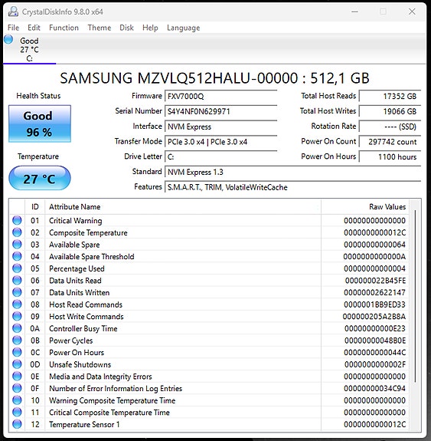Open the Language menu

coord(184,28)
